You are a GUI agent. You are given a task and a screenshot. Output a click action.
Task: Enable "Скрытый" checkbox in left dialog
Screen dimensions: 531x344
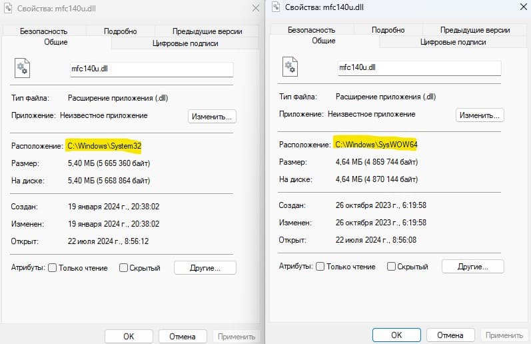123,268
